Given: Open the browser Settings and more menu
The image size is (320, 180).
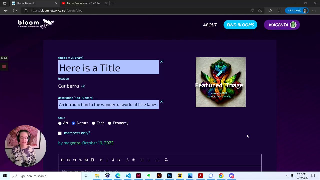Looking at the screenshot, I should click(314, 10).
